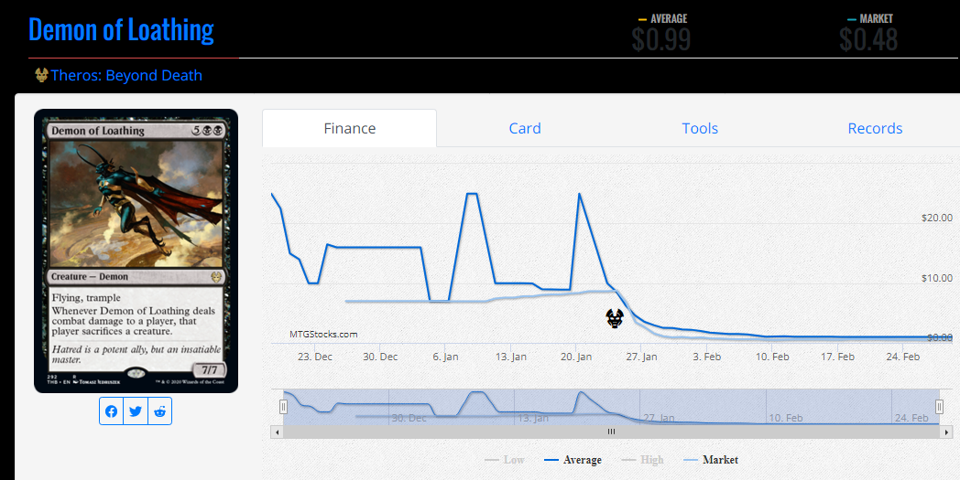Toggle the High series in legend

tap(642, 460)
